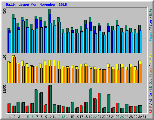Click day 1 on the x-axis
Viewport: 154px width, 120px height.
[x=10, y=117]
